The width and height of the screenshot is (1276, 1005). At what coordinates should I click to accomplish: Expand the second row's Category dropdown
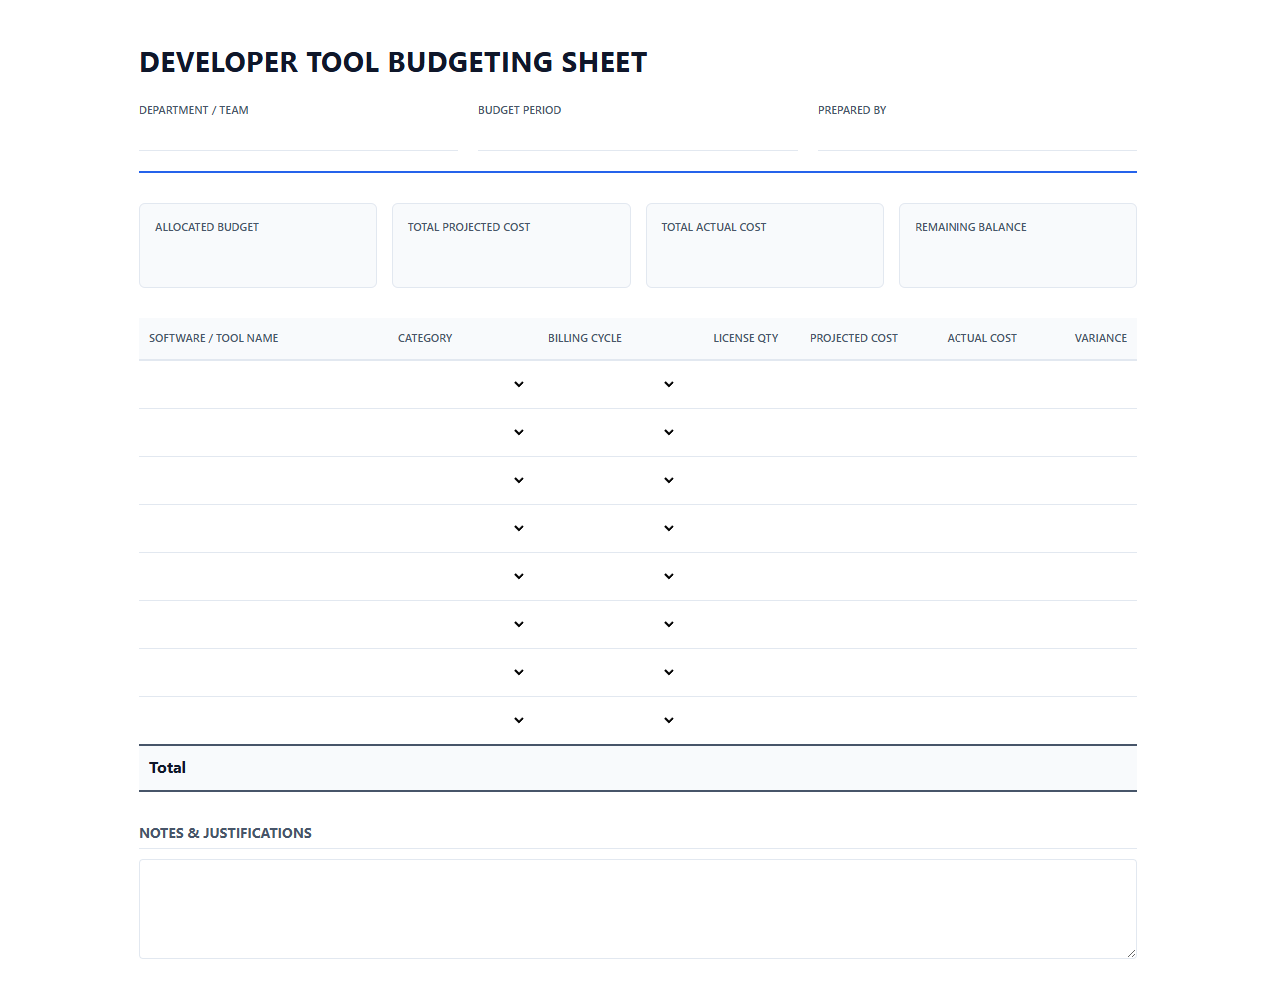click(463, 433)
